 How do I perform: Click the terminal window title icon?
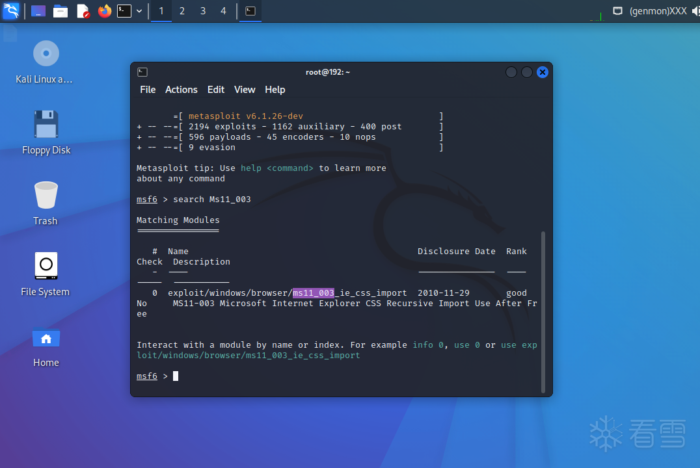click(x=142, y=72)
